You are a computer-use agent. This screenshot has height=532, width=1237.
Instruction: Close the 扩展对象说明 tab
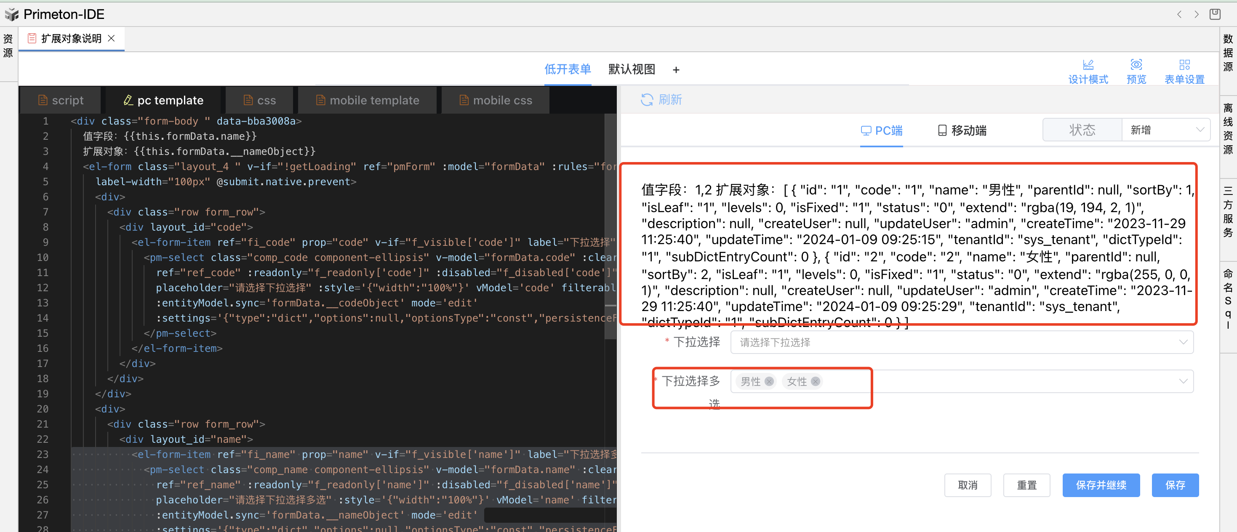pyautogui.click(x=112, y=38)
